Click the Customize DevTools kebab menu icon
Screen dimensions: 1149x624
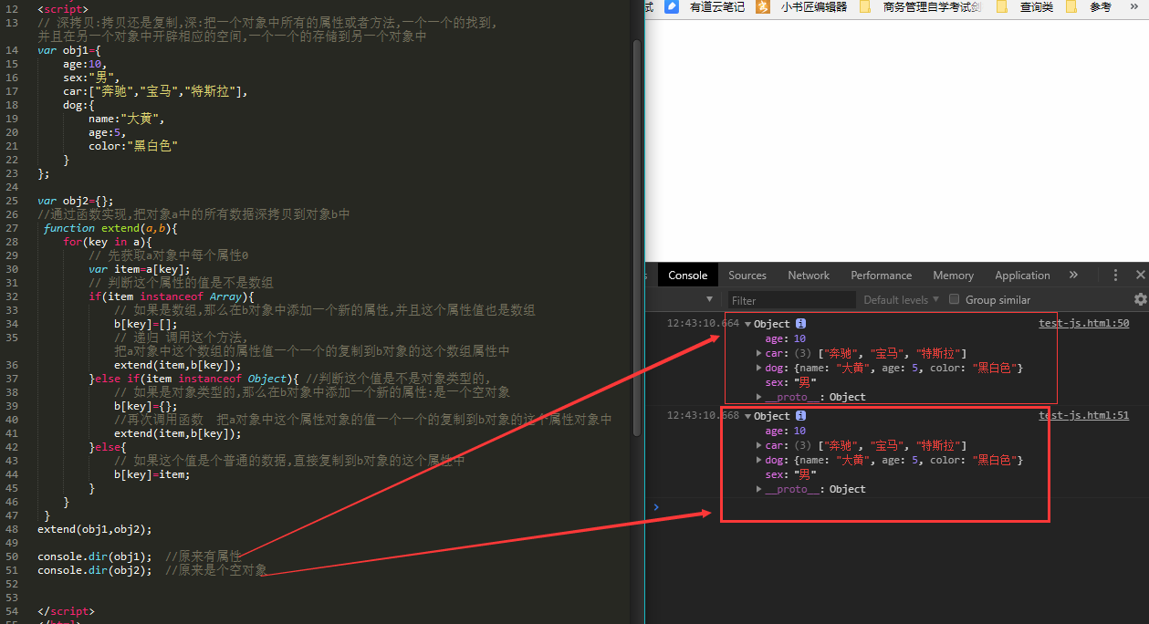click(1115, 275)
